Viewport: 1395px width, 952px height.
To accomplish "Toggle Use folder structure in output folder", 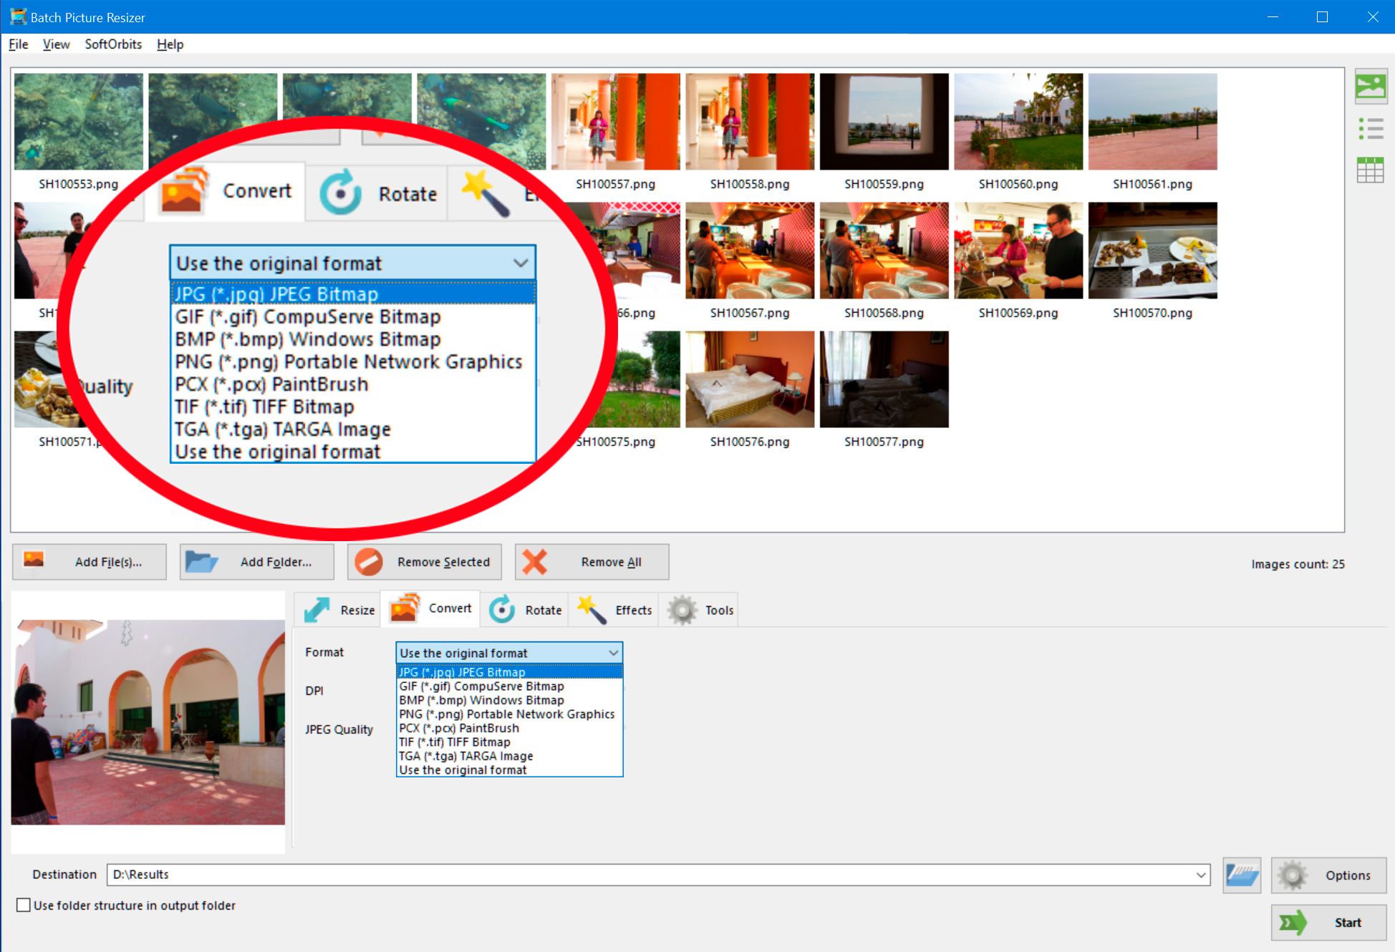I will click(x=22, y=904).
